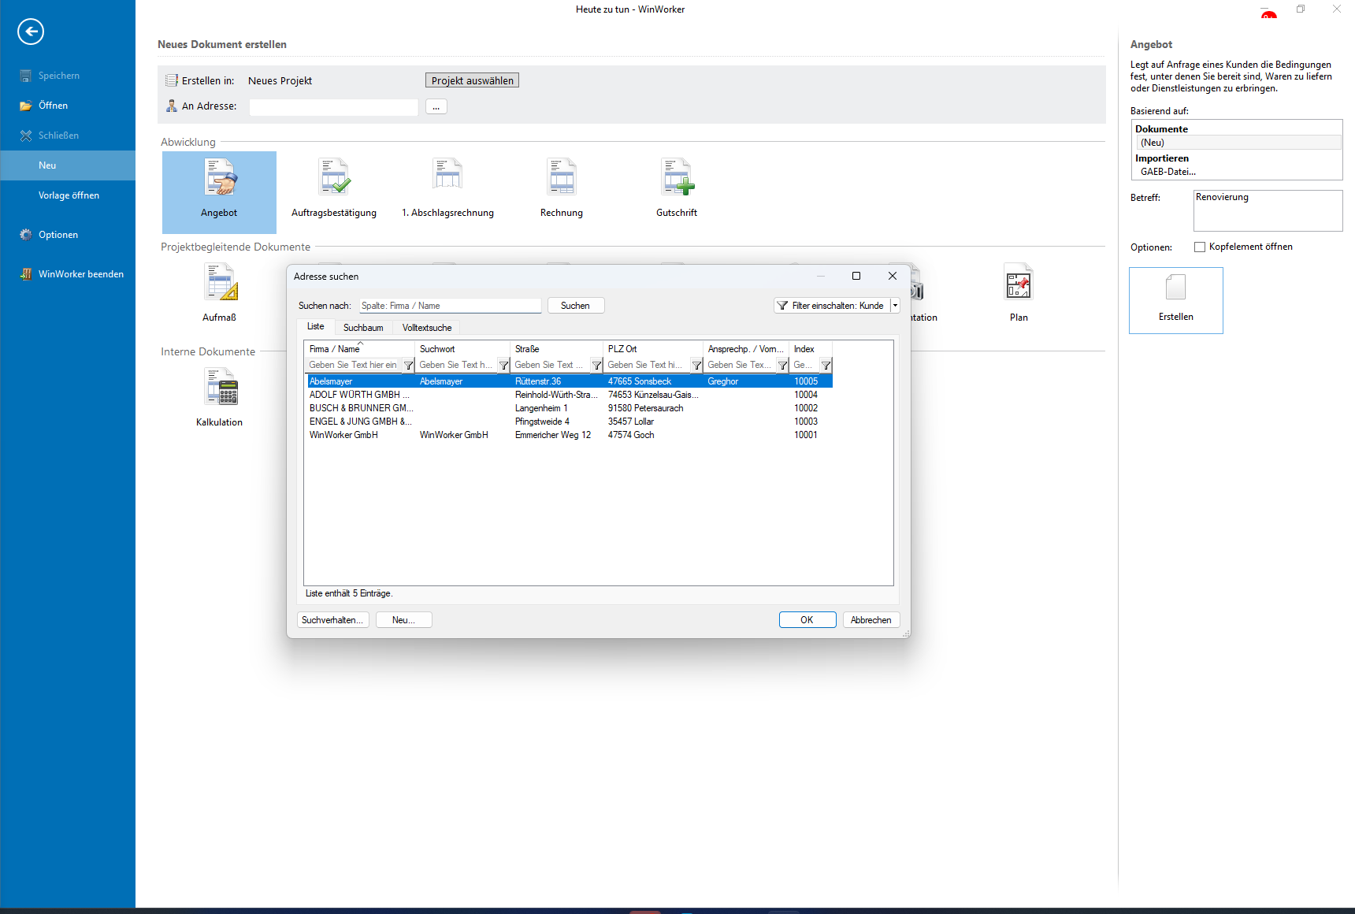Pick the Rechnung document icon
This screenshot has height=914, width=1355.
(x=562, y=178)
